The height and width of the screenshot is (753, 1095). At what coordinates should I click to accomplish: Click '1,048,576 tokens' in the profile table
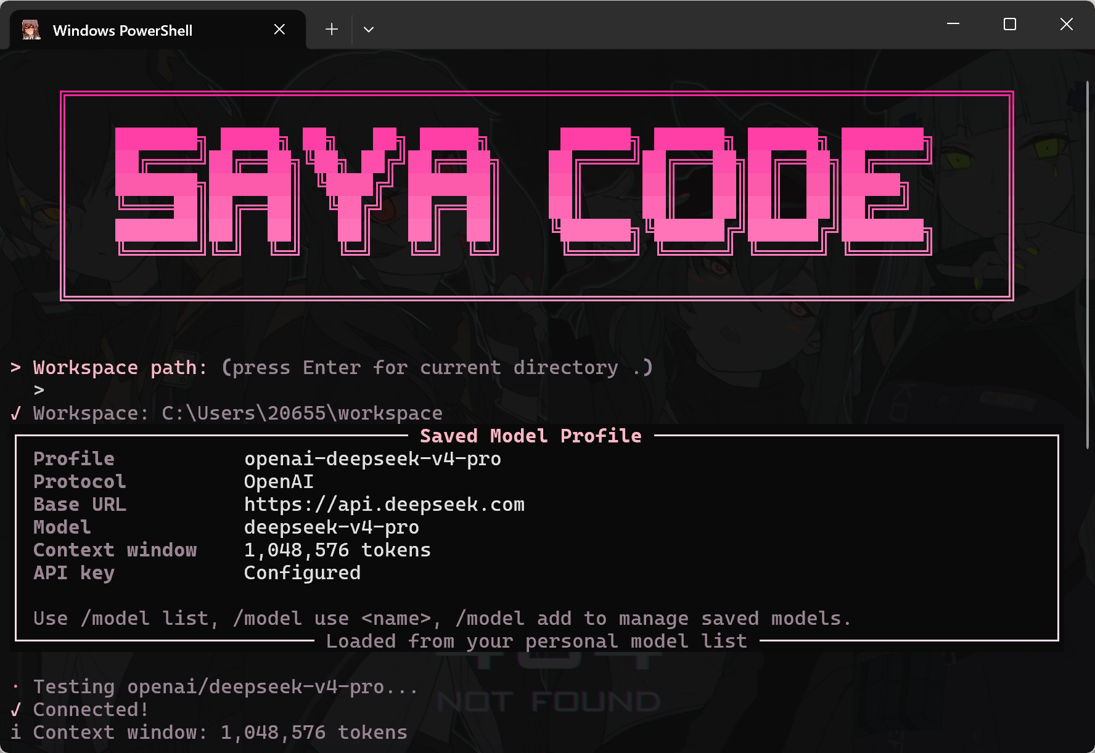pos(337,550)
